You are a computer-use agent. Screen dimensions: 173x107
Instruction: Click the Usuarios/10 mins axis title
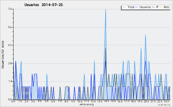click(3, 55)
